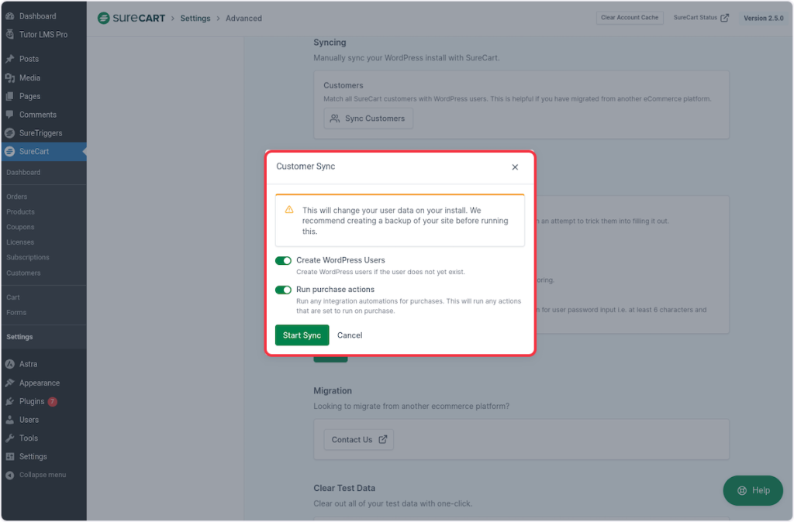Click the Posts pin icon in sidebar
The width and height of the screenshot is (794, 522).
point(10,59)
